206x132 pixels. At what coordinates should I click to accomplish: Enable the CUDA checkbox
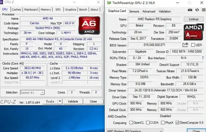[x=148, y=123]
